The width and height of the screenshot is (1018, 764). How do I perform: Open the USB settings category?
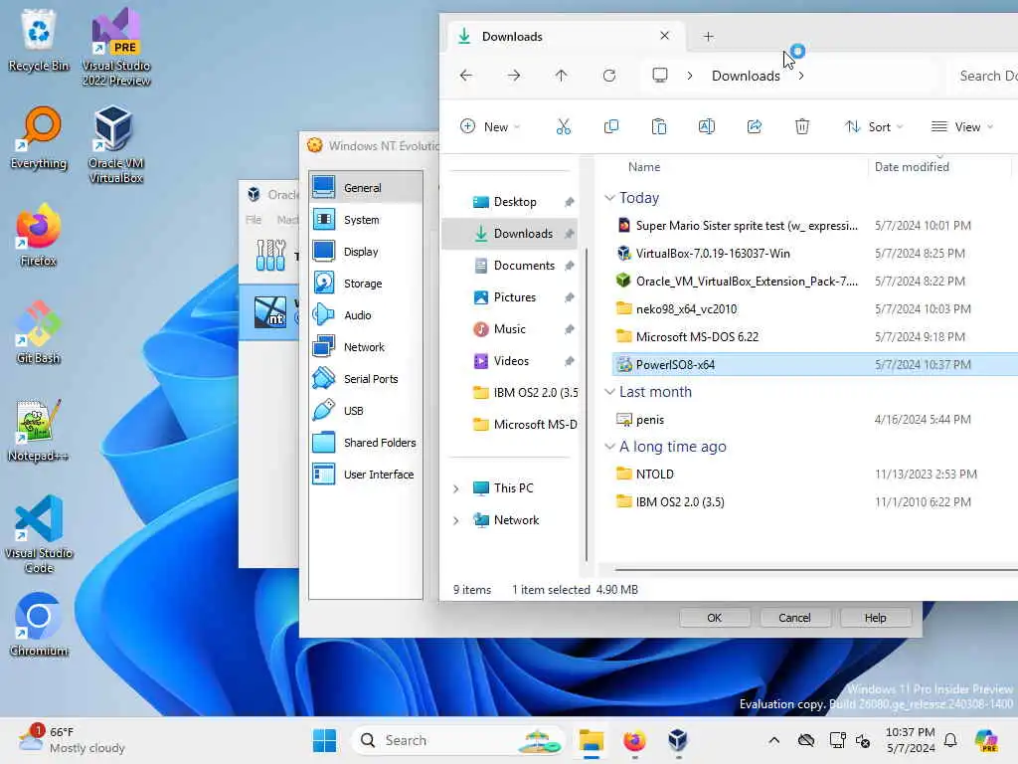coord(366,411)
